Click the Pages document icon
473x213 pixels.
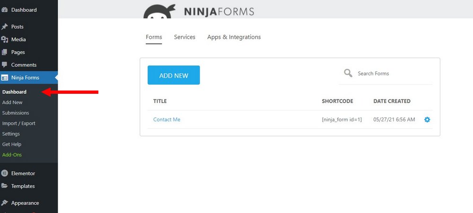(4, 52)
